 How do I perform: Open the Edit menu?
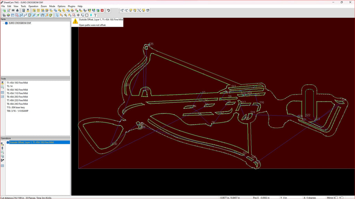[9, 6]
